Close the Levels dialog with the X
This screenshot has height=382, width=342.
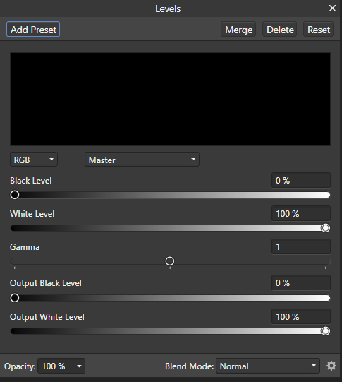click(x=332, y=8)
